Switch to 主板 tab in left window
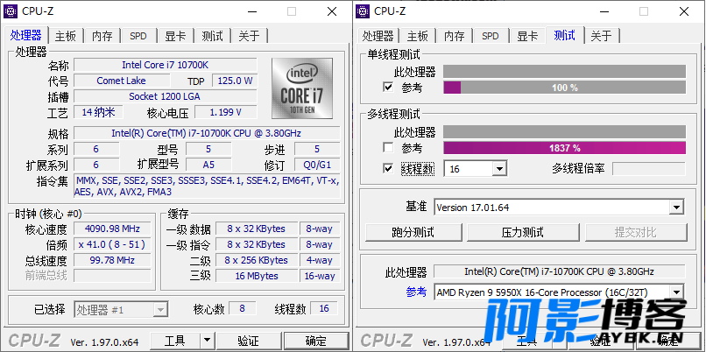706x352 pixels. pyautogui.click(x=66, y=36)
